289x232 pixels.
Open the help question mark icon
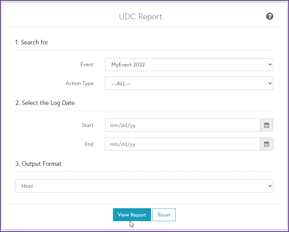click(269, 16)
